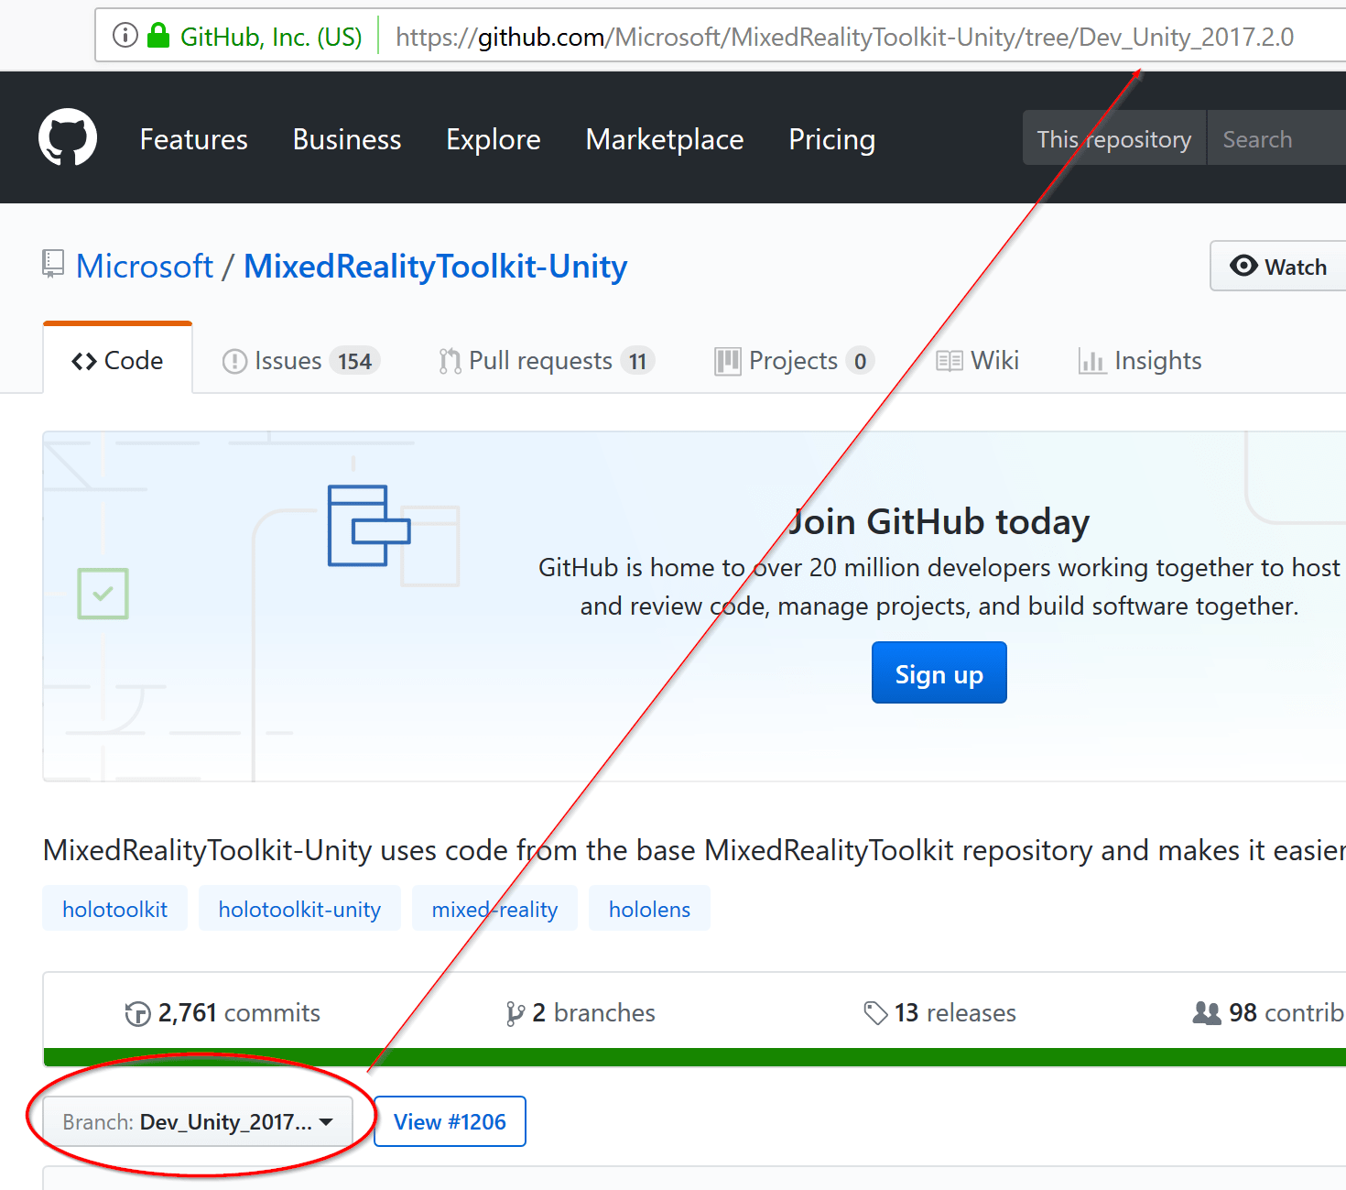Click the Issues count badge 154
This screenshot has width=1346, height=1190.
tap(355, 361)
